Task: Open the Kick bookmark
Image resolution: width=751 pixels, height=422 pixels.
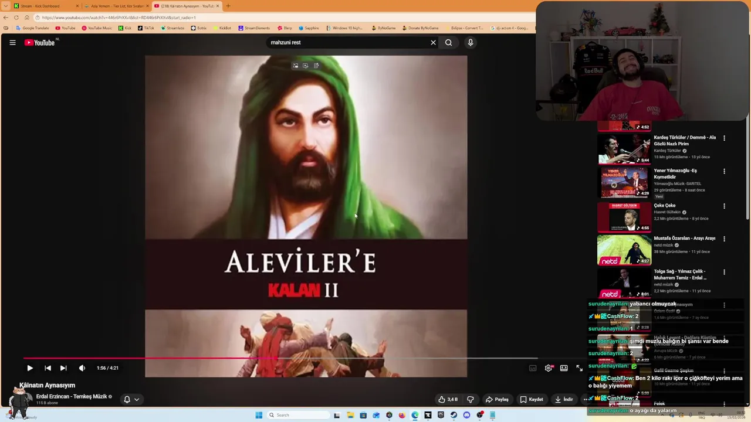Action: pos(125,28)
